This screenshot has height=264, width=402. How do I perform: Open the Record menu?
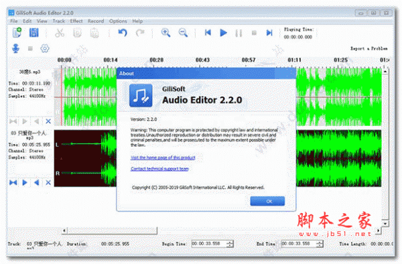96,21
